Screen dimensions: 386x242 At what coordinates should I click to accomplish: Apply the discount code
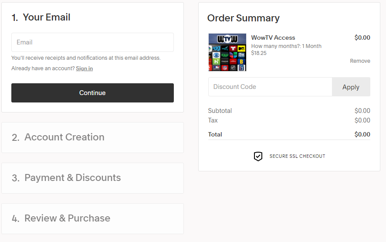click(x=351, y=87)
